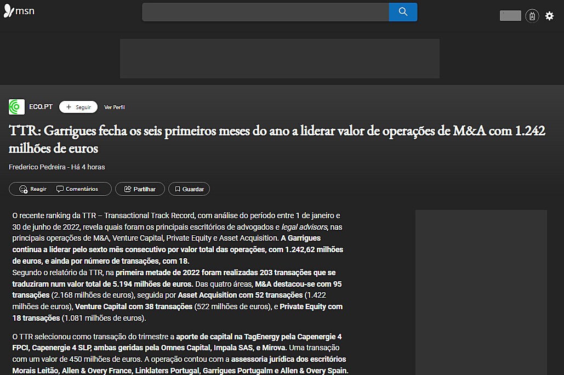Click the paragraph starting "O TTR selecionou"
This screenshot has height=375, width=564.
pos(180,354)
